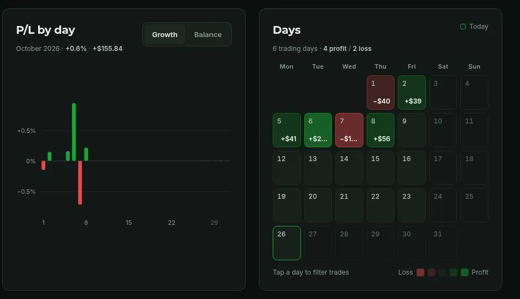
Task: Select day 16 in calendar
Action: click(412, 168)
